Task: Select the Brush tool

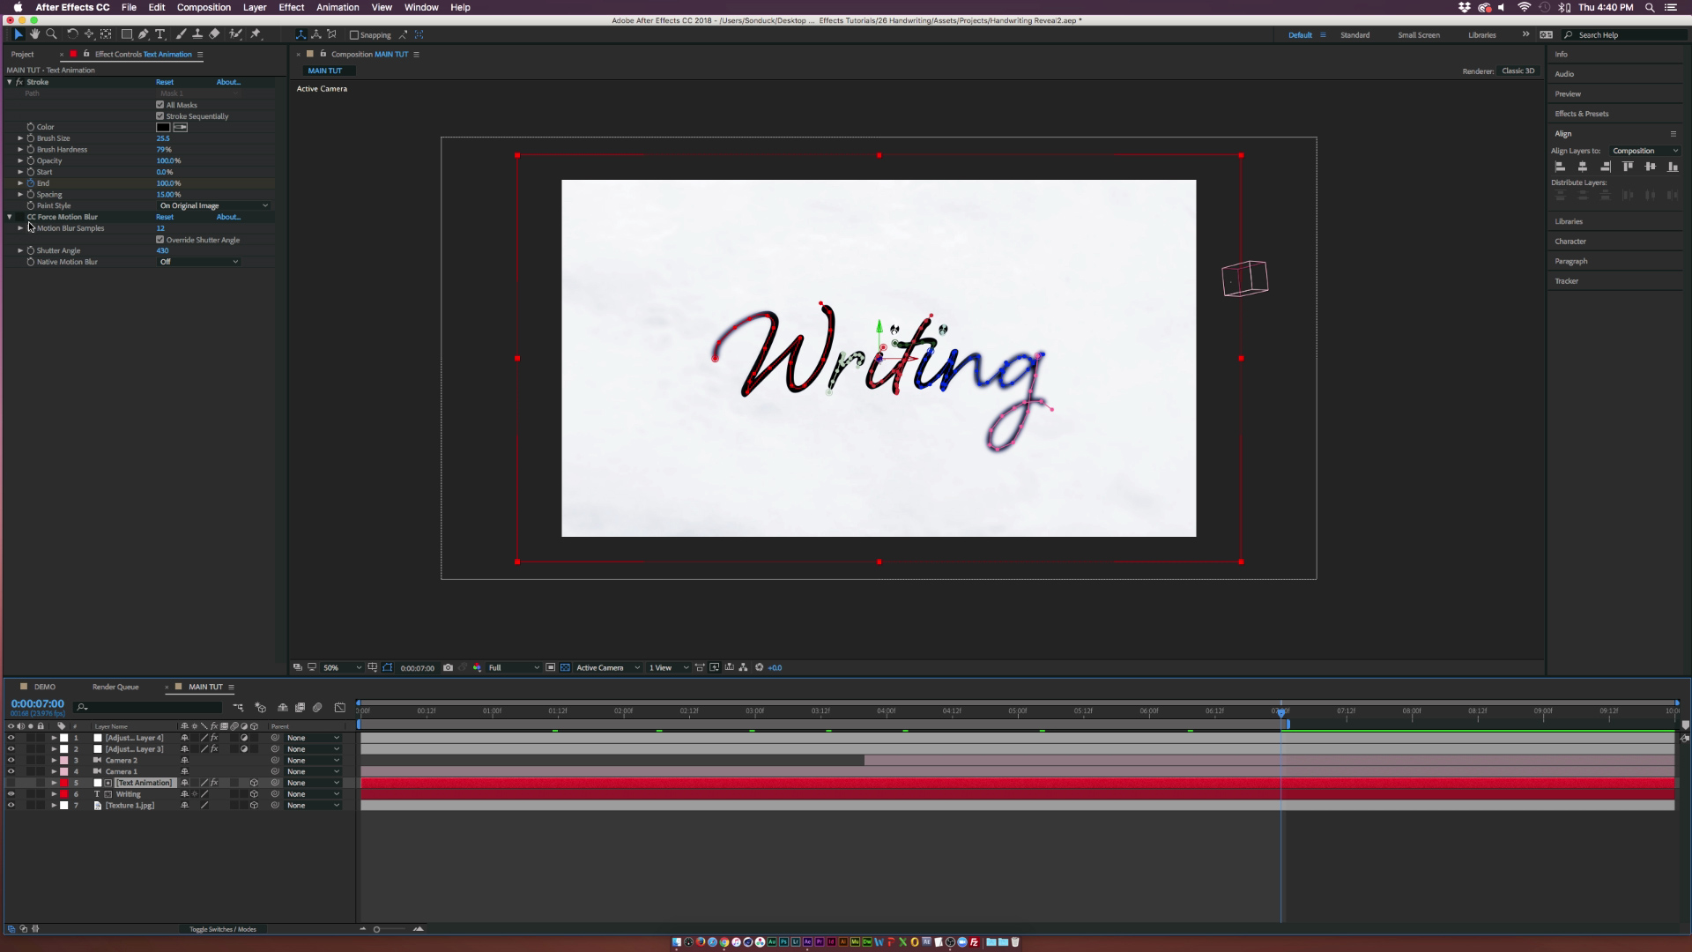Action: point(181,34)
